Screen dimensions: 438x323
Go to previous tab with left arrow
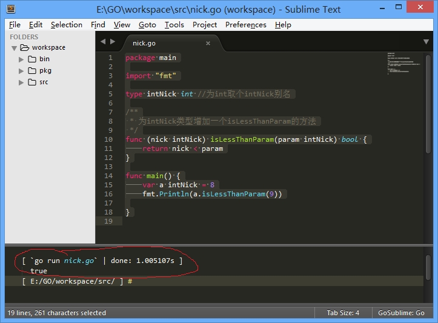click(103, 42)
